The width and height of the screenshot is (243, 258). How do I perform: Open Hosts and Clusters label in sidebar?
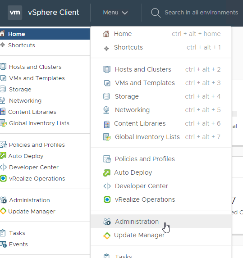(35, 67)
